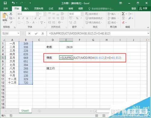
Task: Open the cell borders button
Action: click(19, 22)
